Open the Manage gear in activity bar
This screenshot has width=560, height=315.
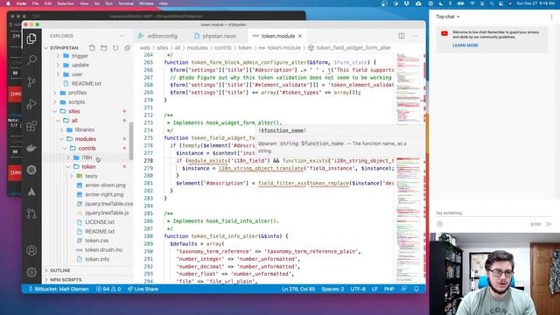tap(31, 272)
